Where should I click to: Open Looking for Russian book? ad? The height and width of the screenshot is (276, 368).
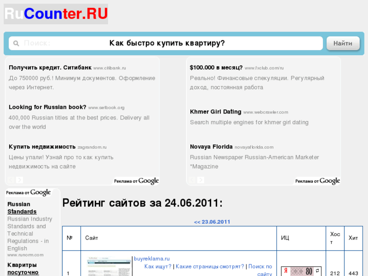48,107
